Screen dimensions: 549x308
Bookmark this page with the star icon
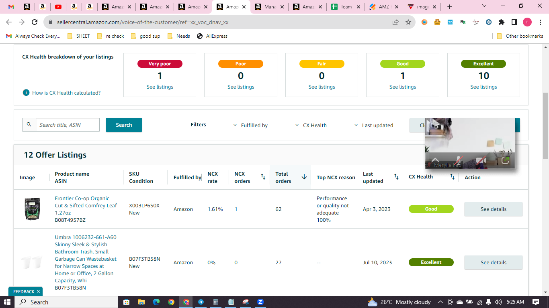click(408, 22)
